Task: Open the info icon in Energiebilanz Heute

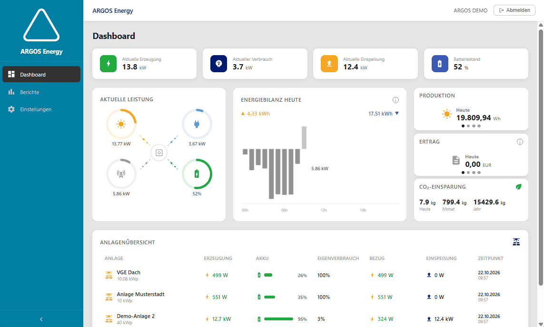Action: (x=396, y=100)
